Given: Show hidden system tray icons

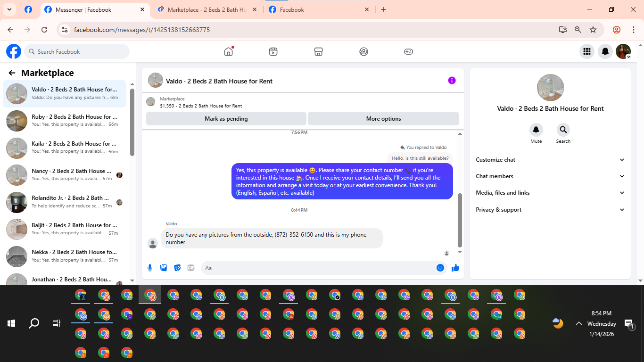Looking at the screenshot, I should click(578, 323).
